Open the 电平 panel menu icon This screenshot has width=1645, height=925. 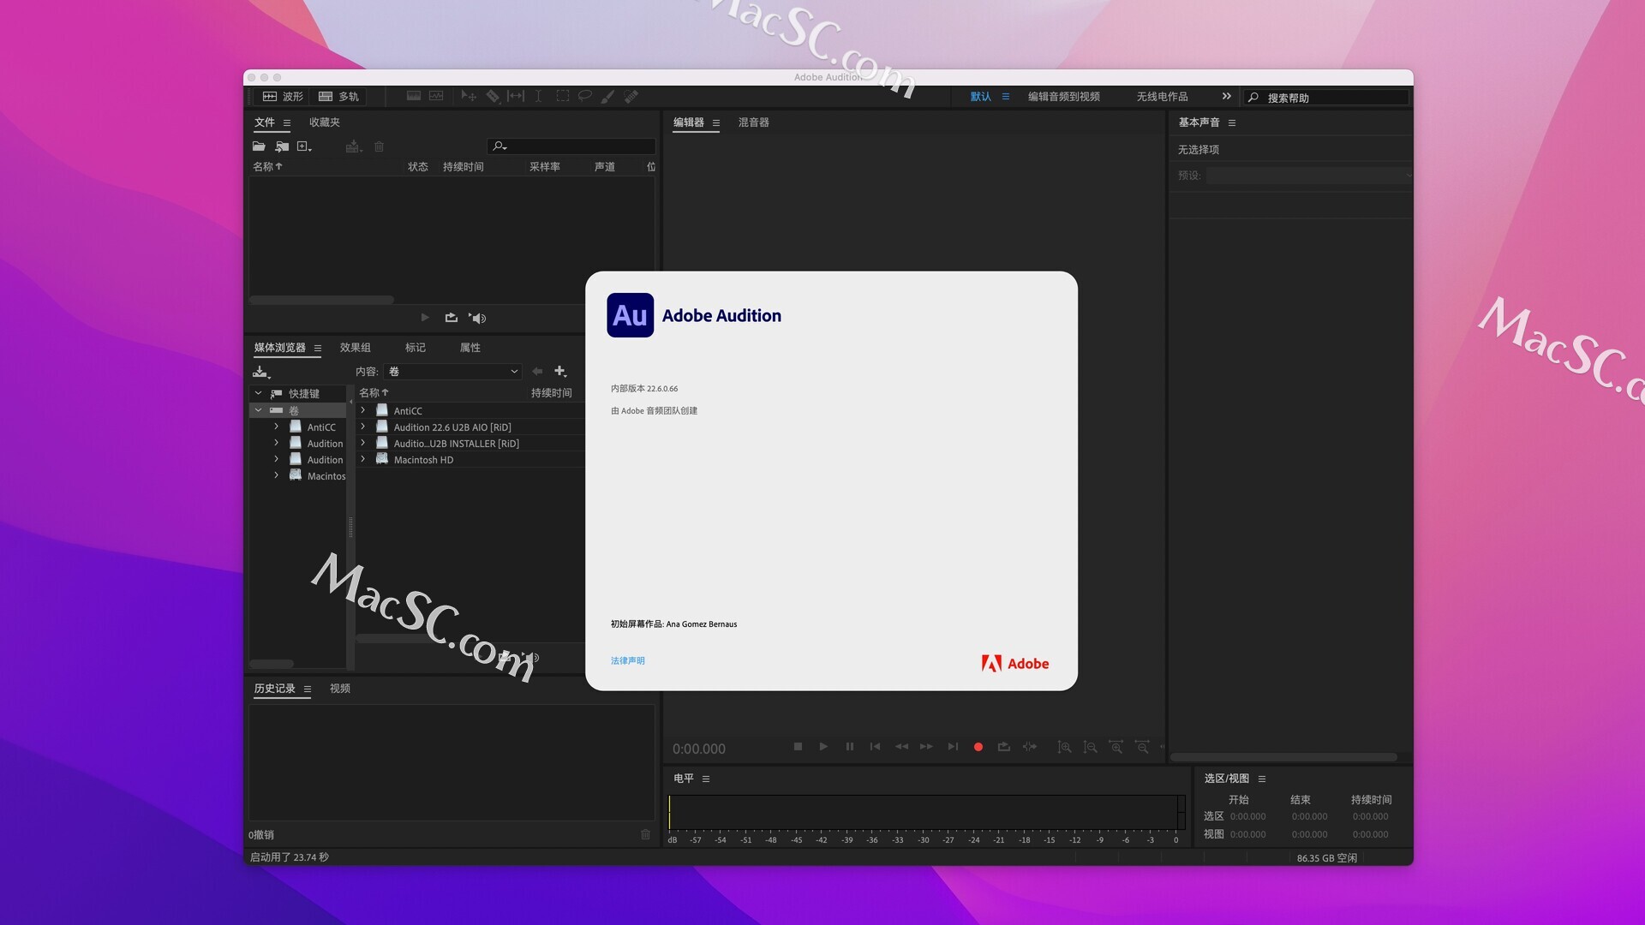click(706, 779)
